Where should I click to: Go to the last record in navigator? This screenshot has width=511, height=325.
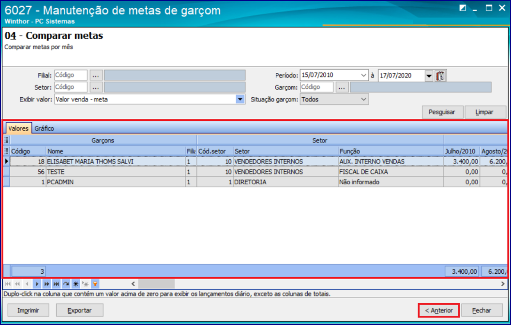57,284
